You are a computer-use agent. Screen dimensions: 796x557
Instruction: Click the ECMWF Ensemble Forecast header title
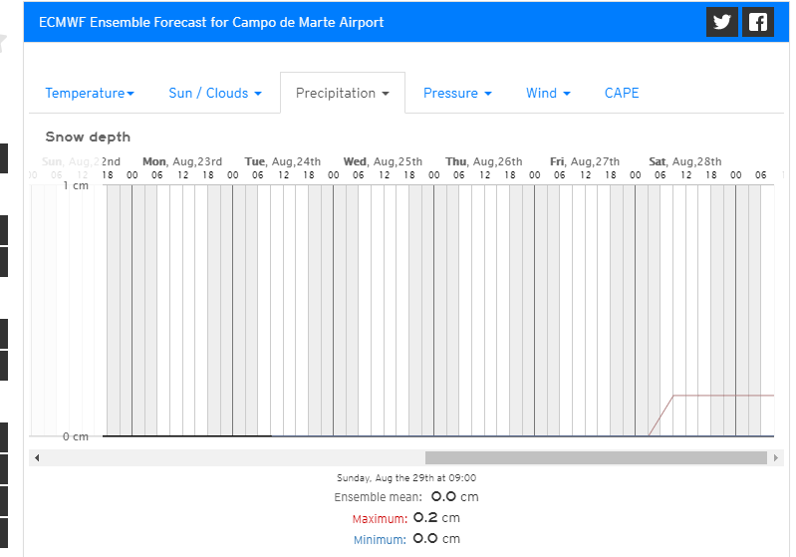(211, 22)
